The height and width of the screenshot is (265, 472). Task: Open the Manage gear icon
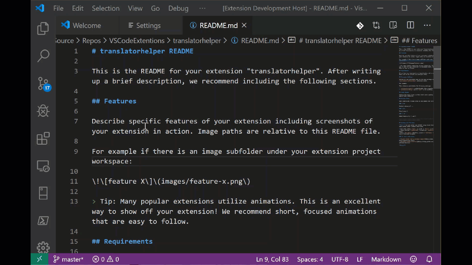click(x=43, y=247)
